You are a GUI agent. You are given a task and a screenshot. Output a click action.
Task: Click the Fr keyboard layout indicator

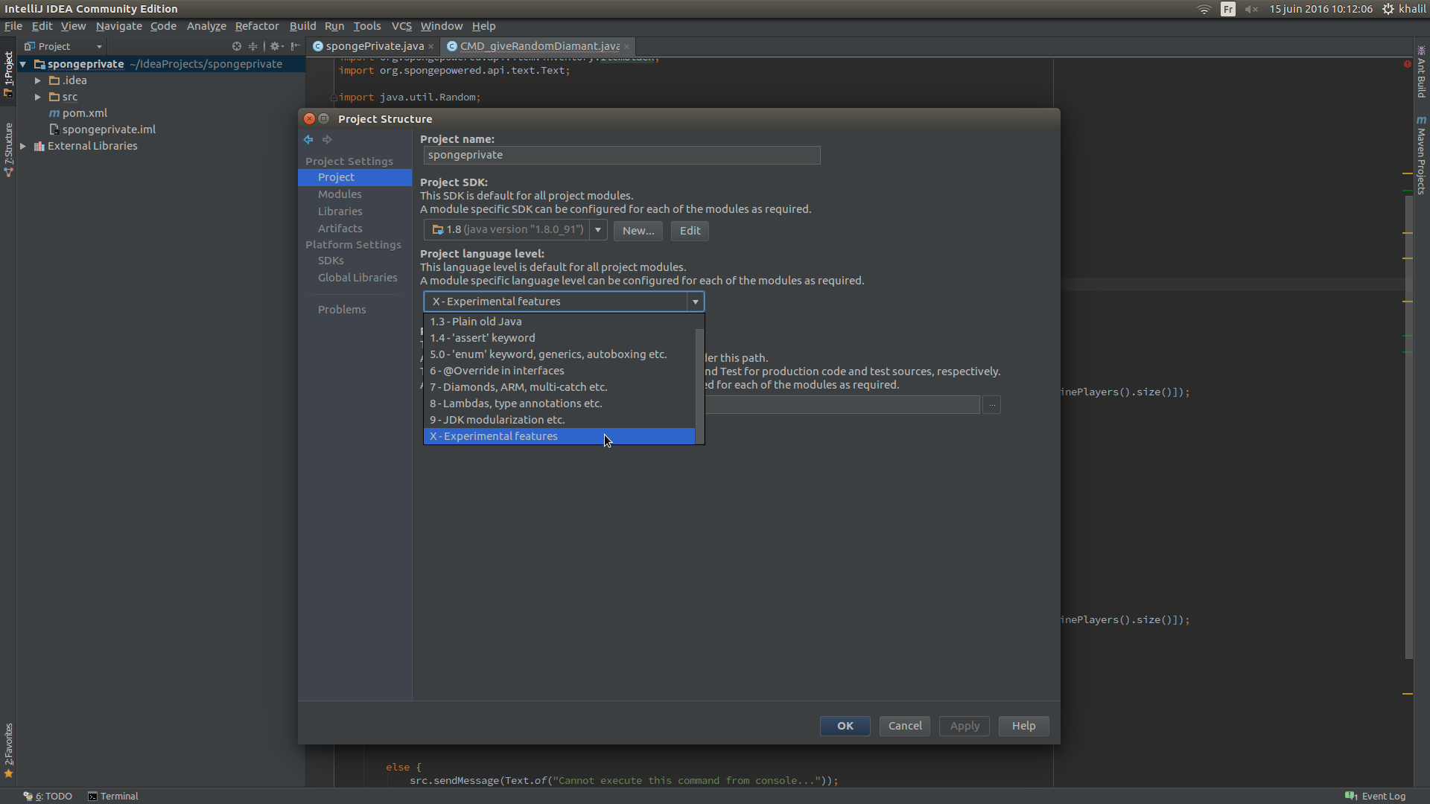point(1228,9)
